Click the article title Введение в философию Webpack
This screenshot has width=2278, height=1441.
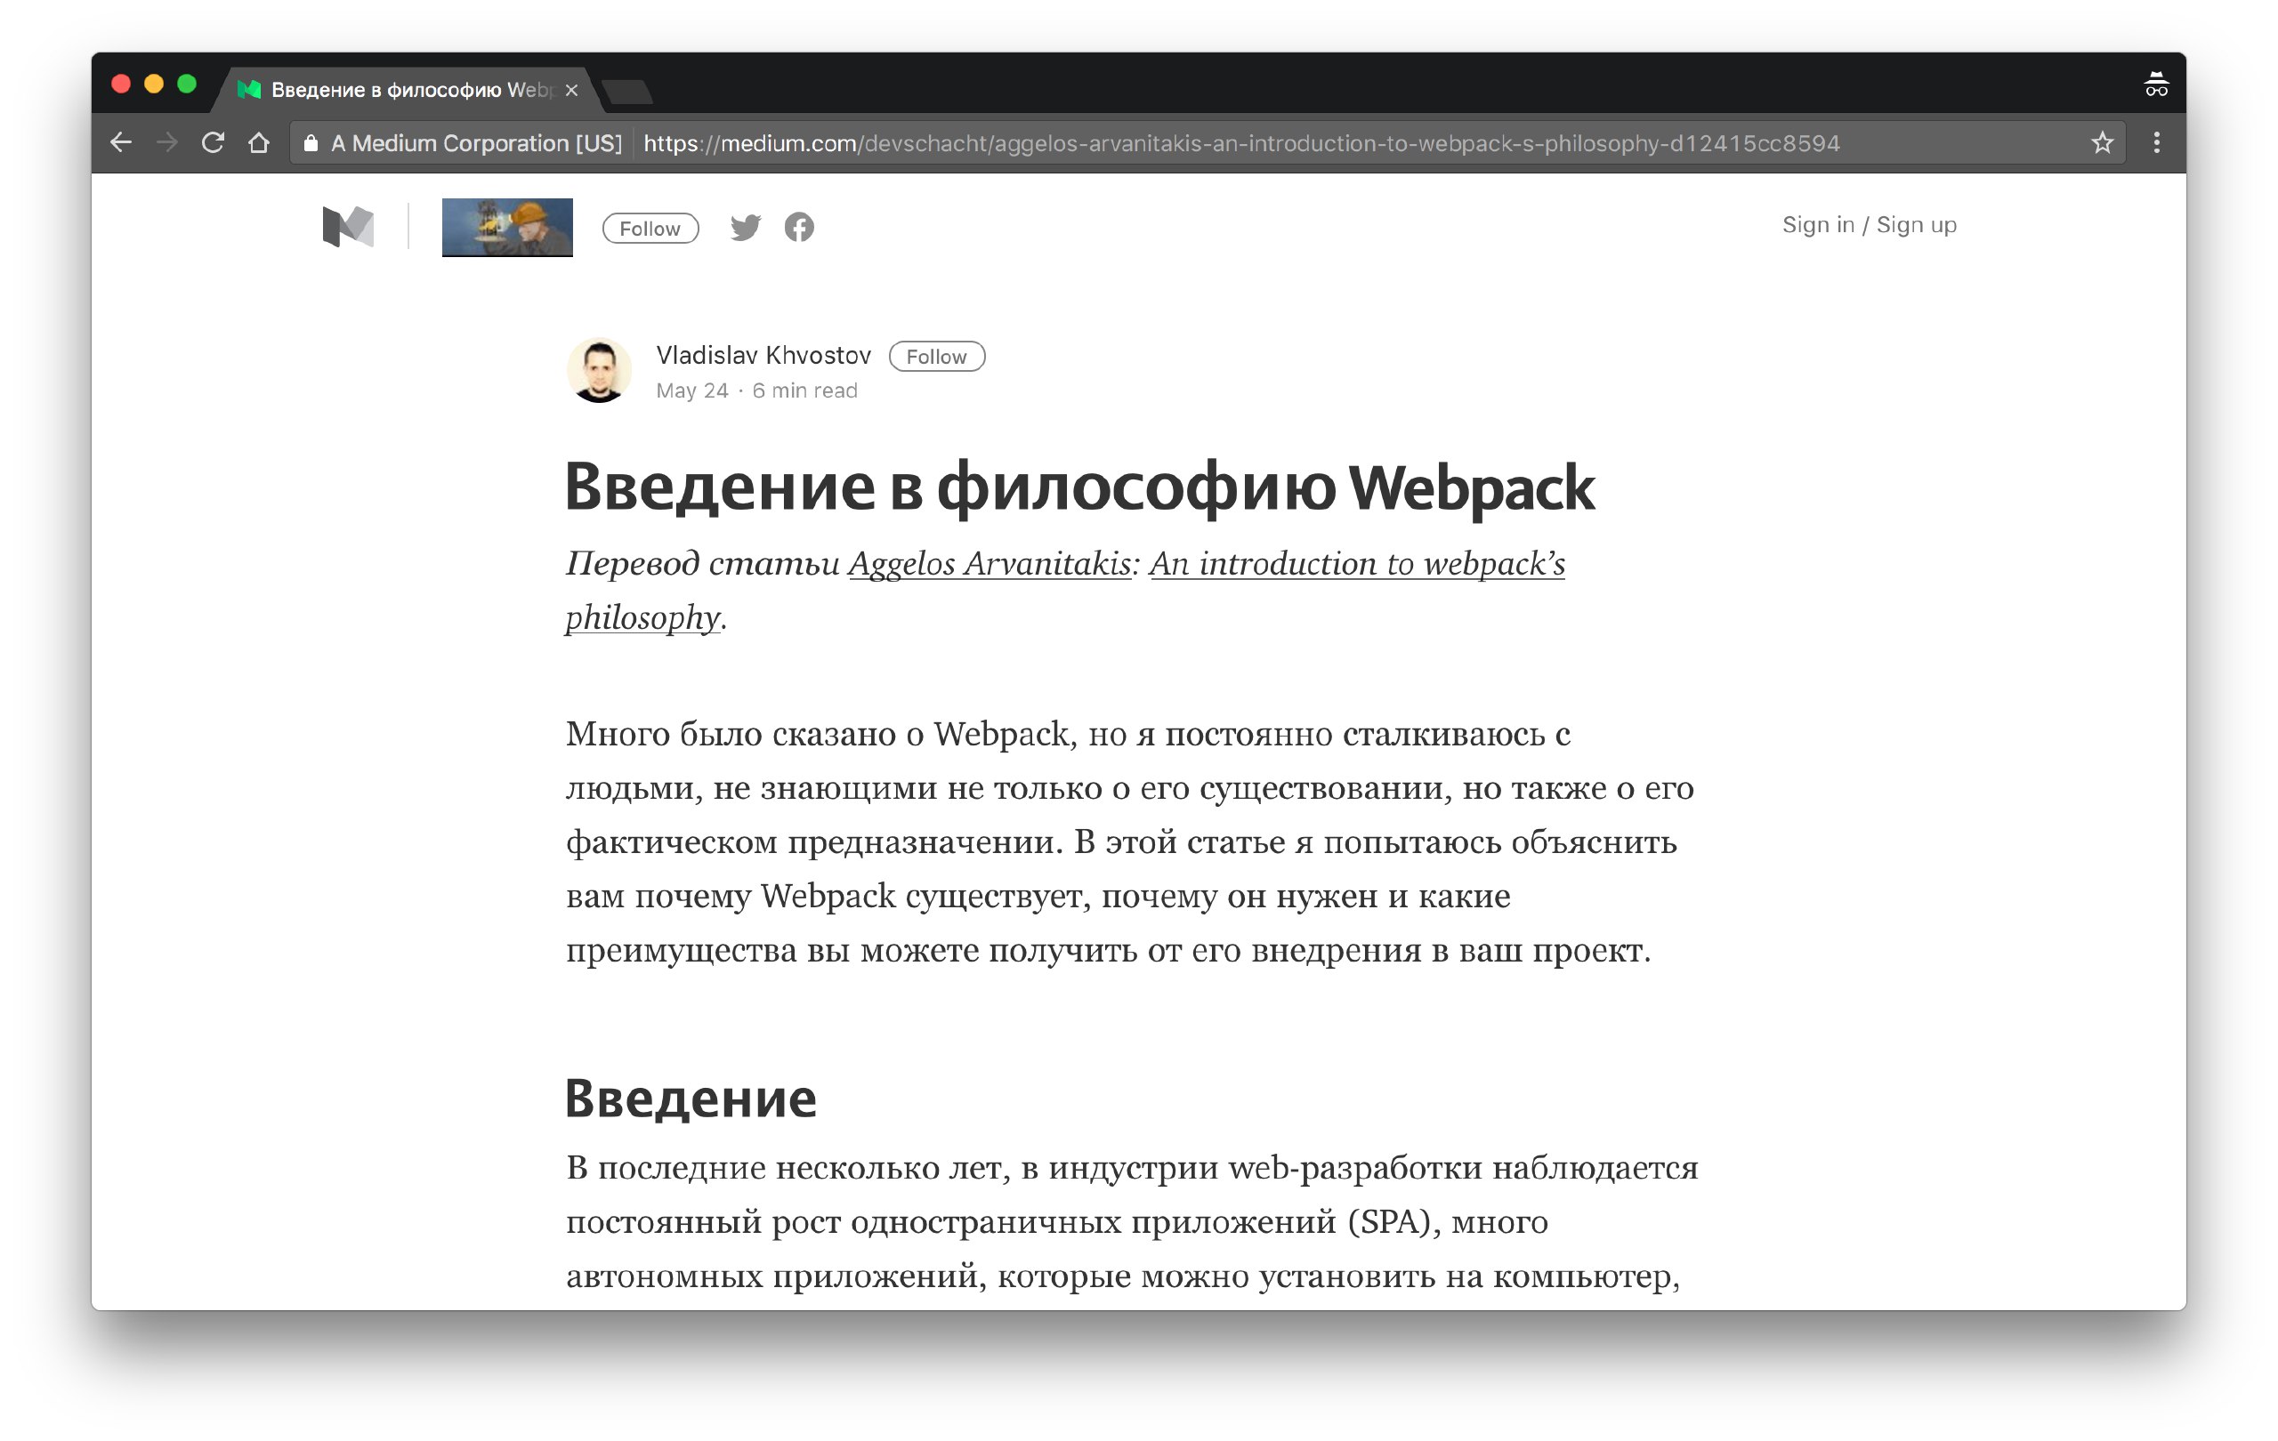point(1079,487)
